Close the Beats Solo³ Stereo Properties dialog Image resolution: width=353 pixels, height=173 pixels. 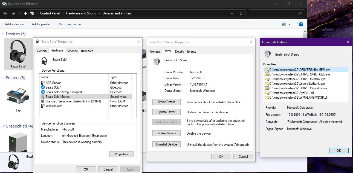pyautogui.click(x=251, y=42)
